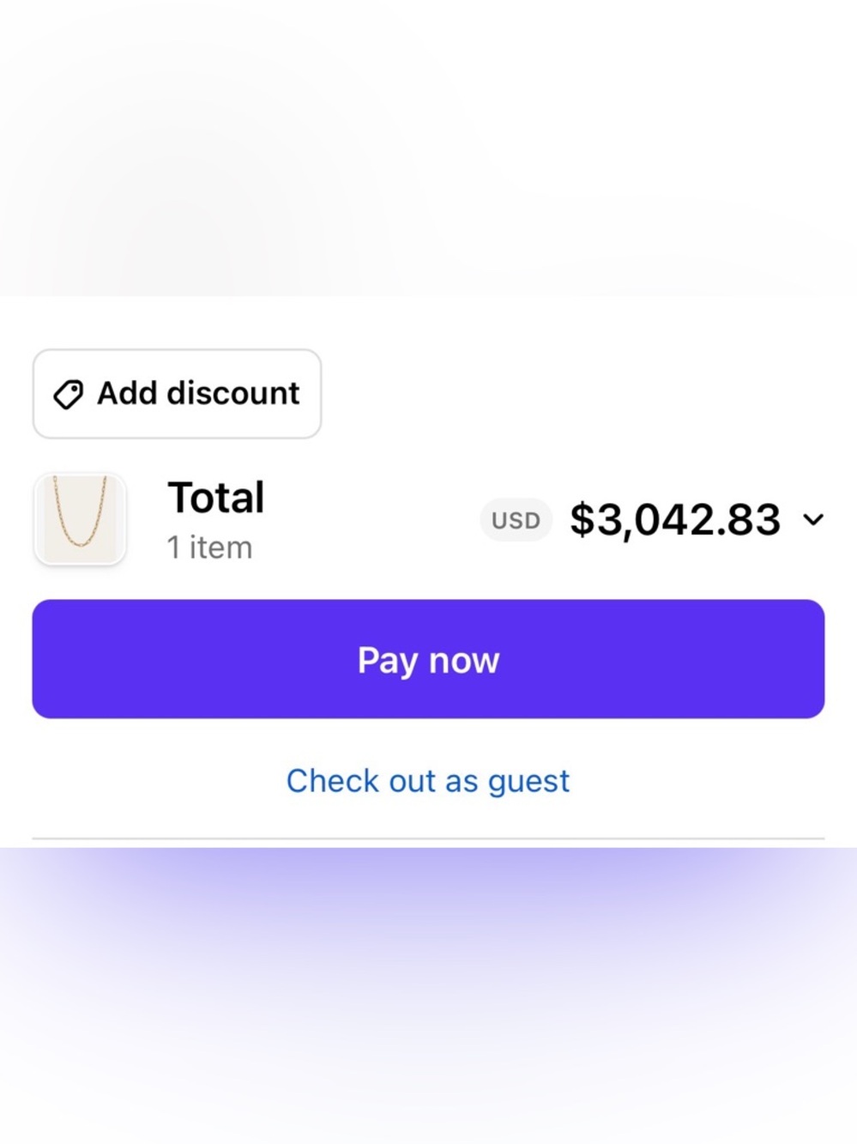The height and width of the screenshot is (1144, 857).
Task: Click the grey USD pill label
Action: click(516, 520)
